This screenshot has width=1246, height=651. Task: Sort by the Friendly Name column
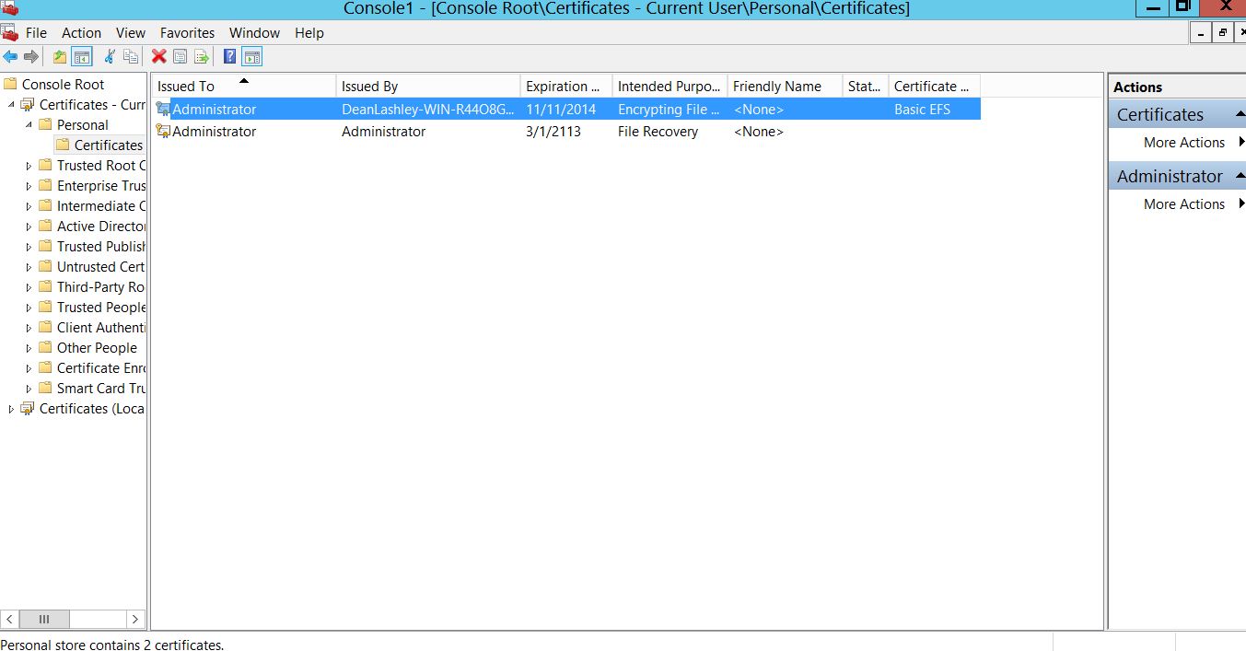[x=785, y=86]
